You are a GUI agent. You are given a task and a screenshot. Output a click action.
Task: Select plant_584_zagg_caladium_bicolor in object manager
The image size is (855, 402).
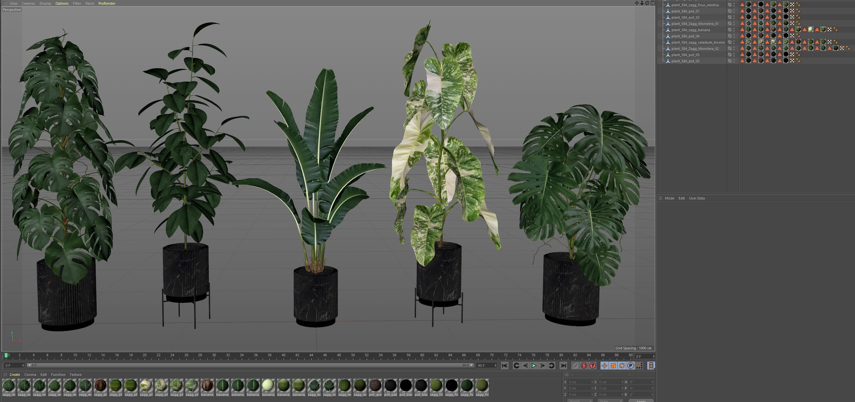coord(698,42)
